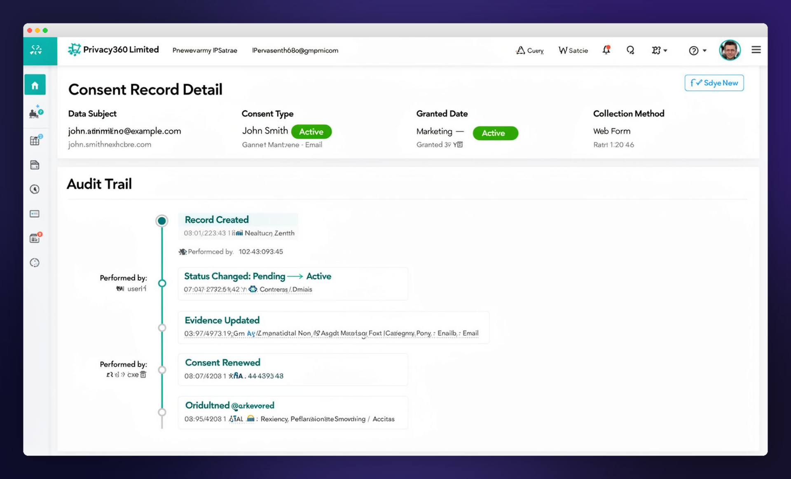Open the Evidence Updated entry title
Image resolution: width=791 pixels, height=479 pixels.
222,320
